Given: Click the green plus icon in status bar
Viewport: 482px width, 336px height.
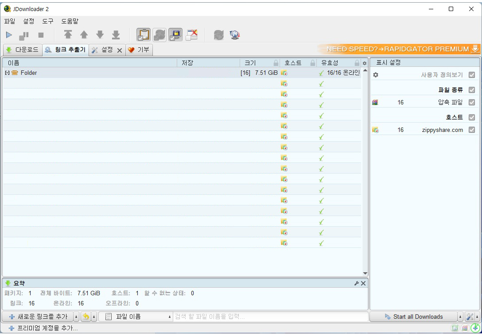Looking at the screenshot, I should pos(475,328).
